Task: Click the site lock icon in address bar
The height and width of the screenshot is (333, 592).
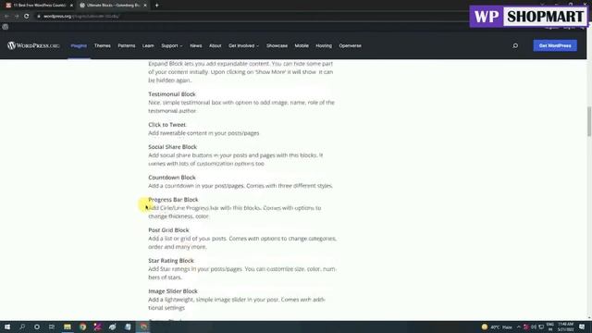Action: (39, 17)
